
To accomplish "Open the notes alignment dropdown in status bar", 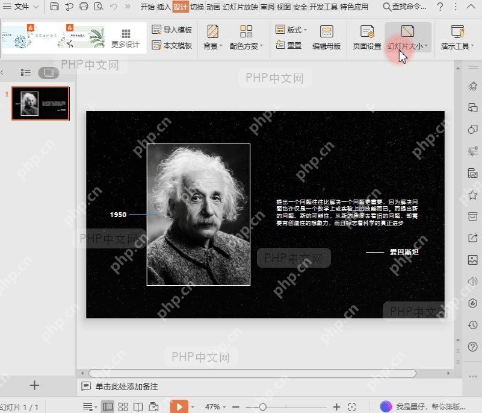I will point(90,407).
